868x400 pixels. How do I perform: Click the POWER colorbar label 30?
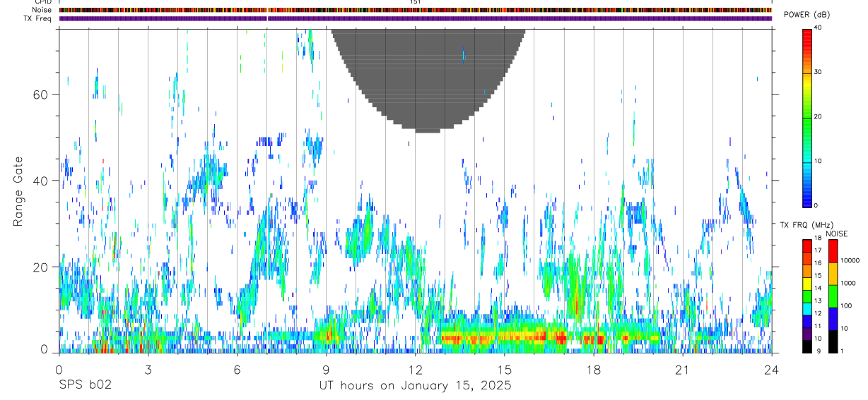[818, 73]
